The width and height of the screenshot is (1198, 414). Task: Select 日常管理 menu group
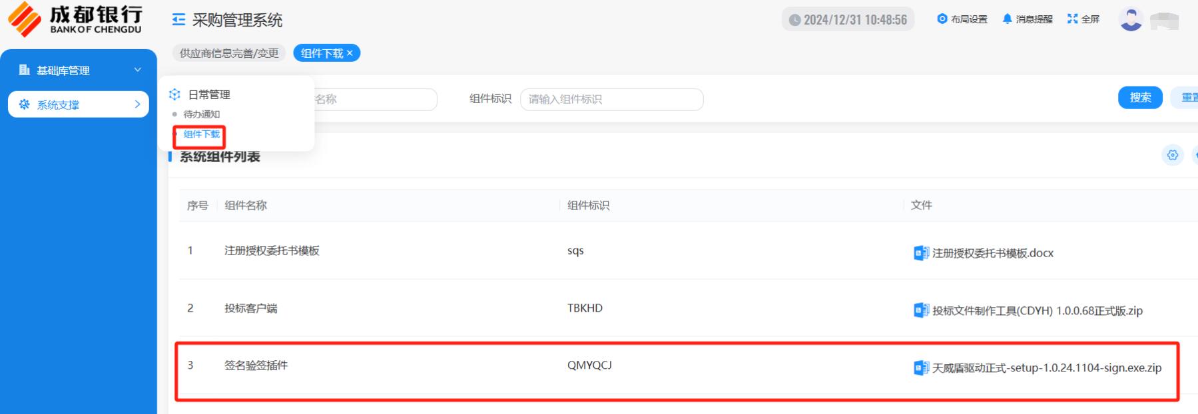click(208, 94)
